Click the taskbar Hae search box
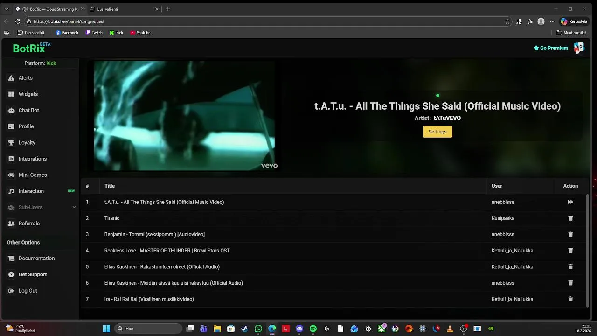Screen dimensions: 597x336 (148, 329)
